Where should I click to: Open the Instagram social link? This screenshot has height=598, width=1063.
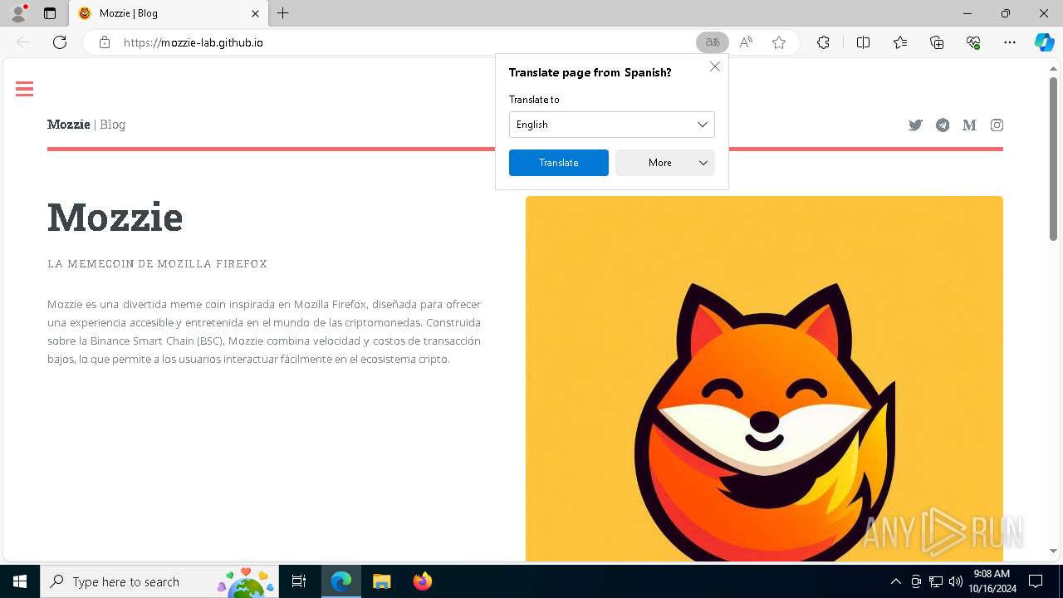(997, 125)
